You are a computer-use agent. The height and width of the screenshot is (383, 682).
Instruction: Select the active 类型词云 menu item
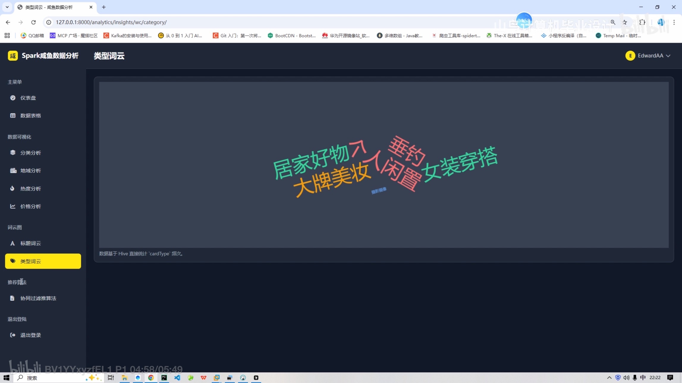[x=43, y=261]
